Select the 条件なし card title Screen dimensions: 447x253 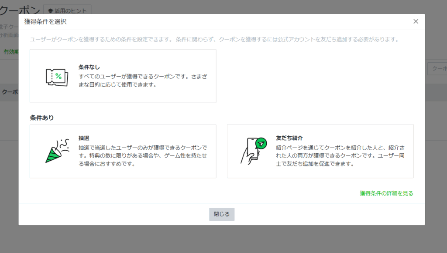click(x=89, y=67)
